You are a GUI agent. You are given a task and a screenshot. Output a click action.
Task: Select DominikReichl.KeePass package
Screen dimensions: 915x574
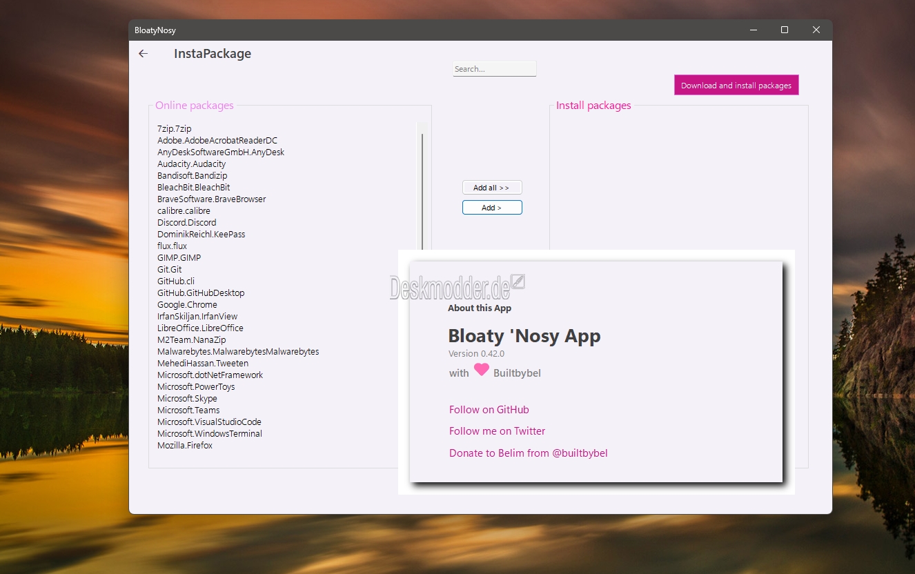(201, 235)
